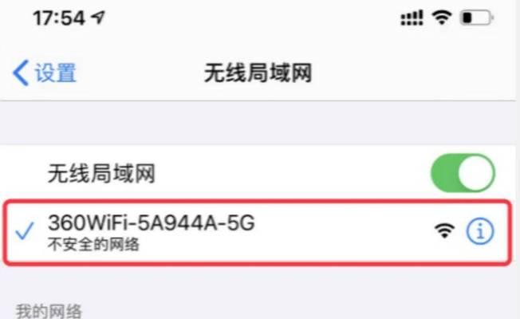The height and width of the screenshot is (319, 520).
Task: Tap the navigation bar right of the title
Action: click(x=415, y=73)
